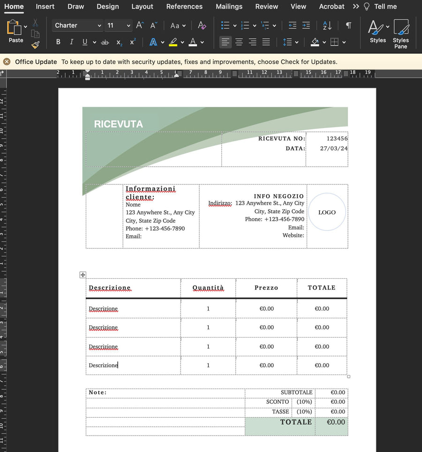This screenshot has width=422, height=452.
Task: Insert a numbered list
Action: [x=245, y=25]
